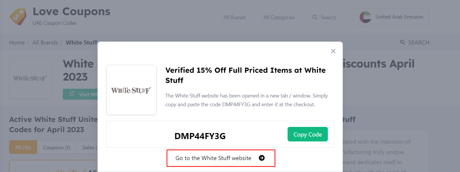Screen dimensions: 460x172
Task: Open the All Brands navigation menu
Action: point(234,17)
